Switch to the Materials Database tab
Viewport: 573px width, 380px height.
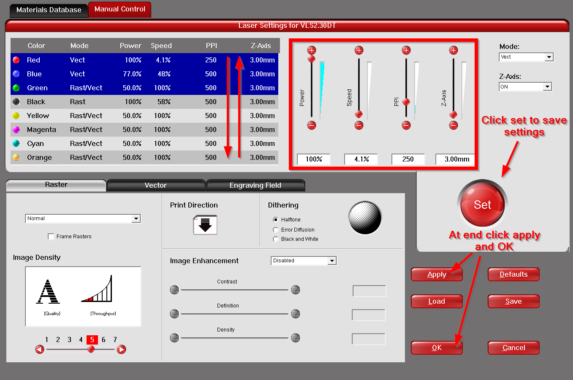49,10
